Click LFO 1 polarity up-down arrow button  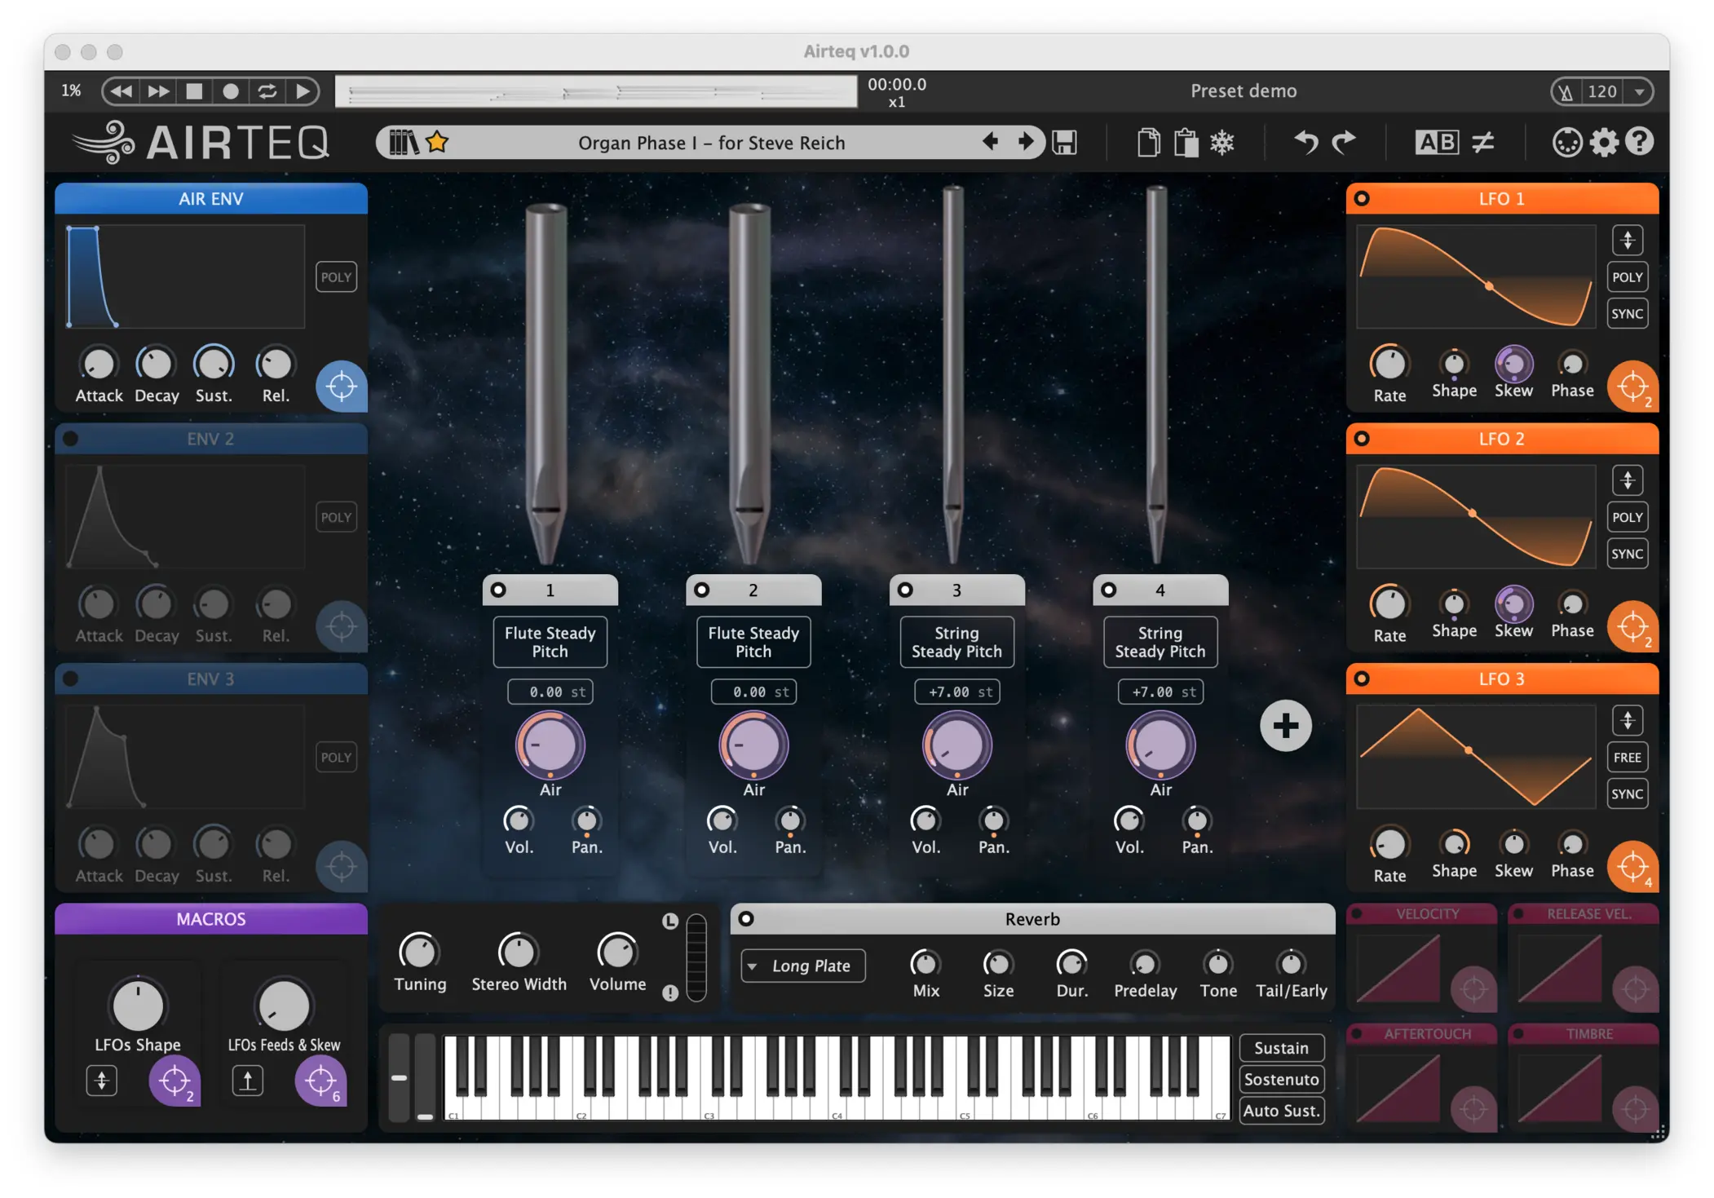point(1628,241)
